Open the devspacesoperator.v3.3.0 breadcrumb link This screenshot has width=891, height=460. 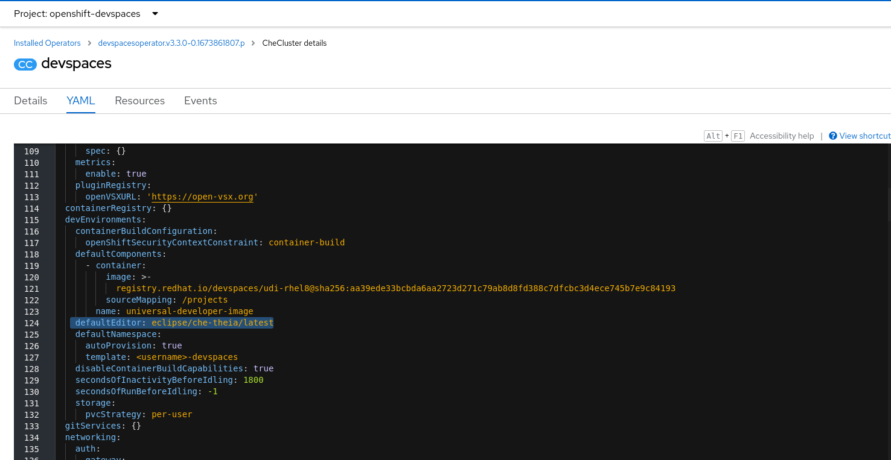tap(171, 43)
